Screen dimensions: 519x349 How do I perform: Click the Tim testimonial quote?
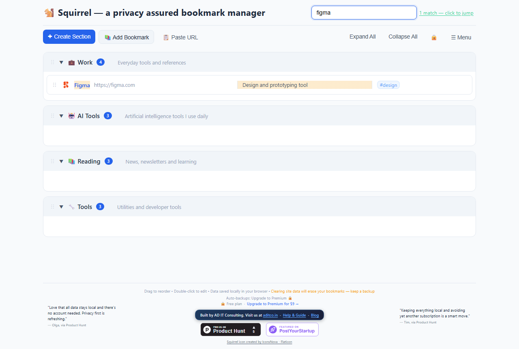coord(435,313)
